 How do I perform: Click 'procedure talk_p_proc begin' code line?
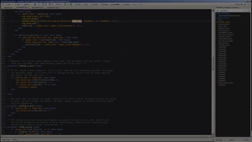click(24, 127)
